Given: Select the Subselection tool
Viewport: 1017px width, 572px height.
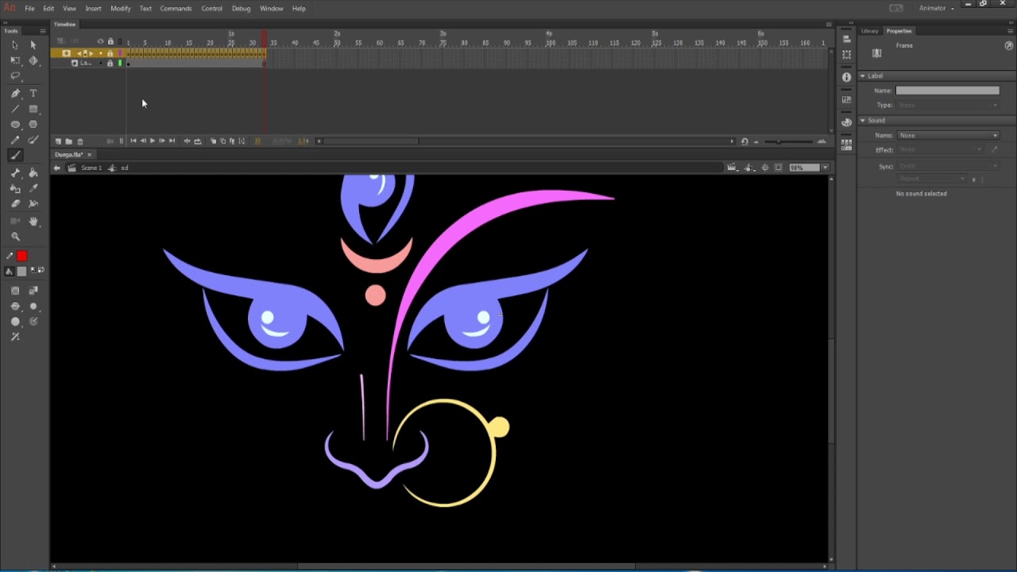Looking at the screenshot, I should coord(33,45).
